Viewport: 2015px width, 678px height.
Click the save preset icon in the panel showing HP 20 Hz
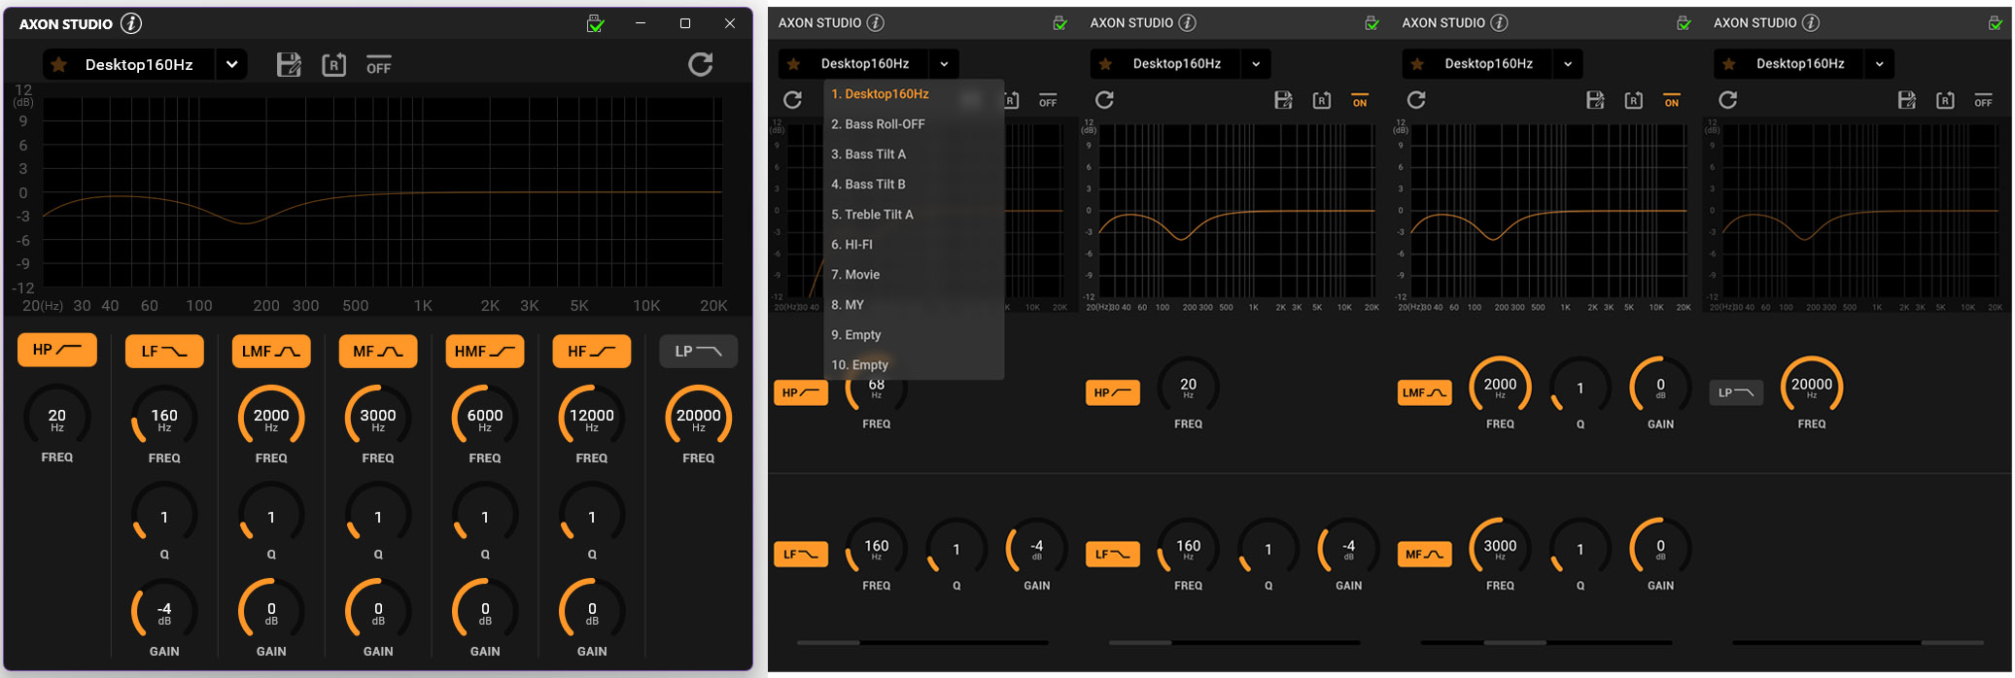[x=1283, y=100]
